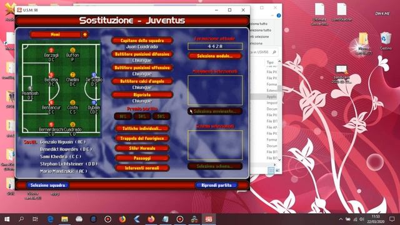
Task: Open the Nuova cartella (7) desktop folder
Action: click(363, 44)
